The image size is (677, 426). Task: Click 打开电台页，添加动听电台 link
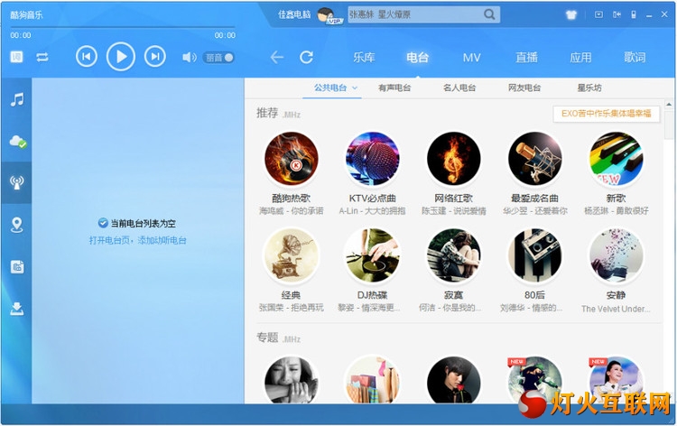(138, 240)
